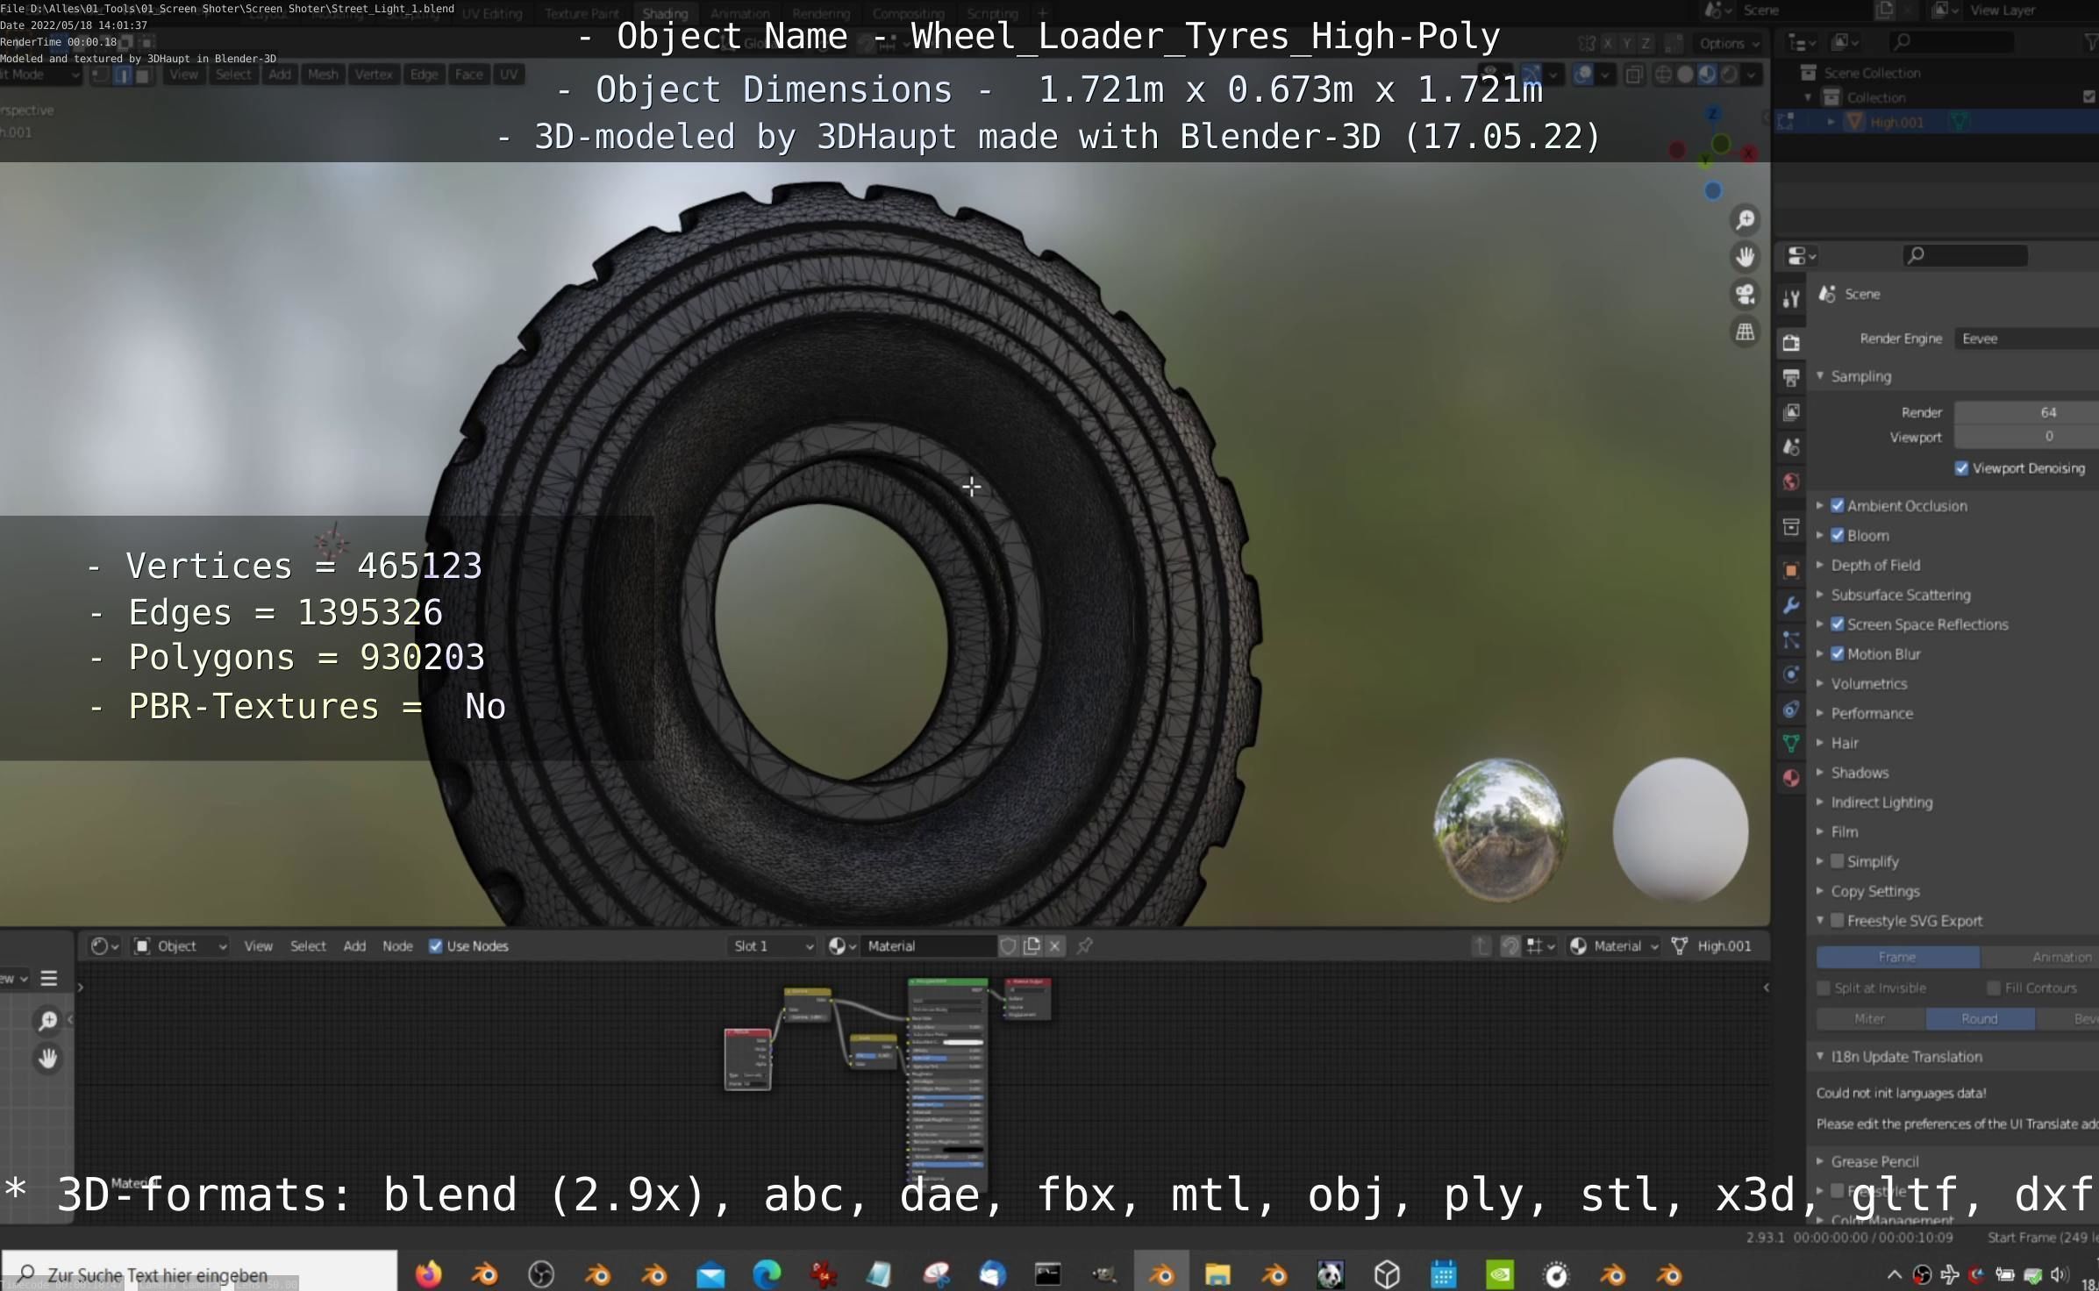
Task: Select High.001 object in the outliner
Action: [1896, 122]
